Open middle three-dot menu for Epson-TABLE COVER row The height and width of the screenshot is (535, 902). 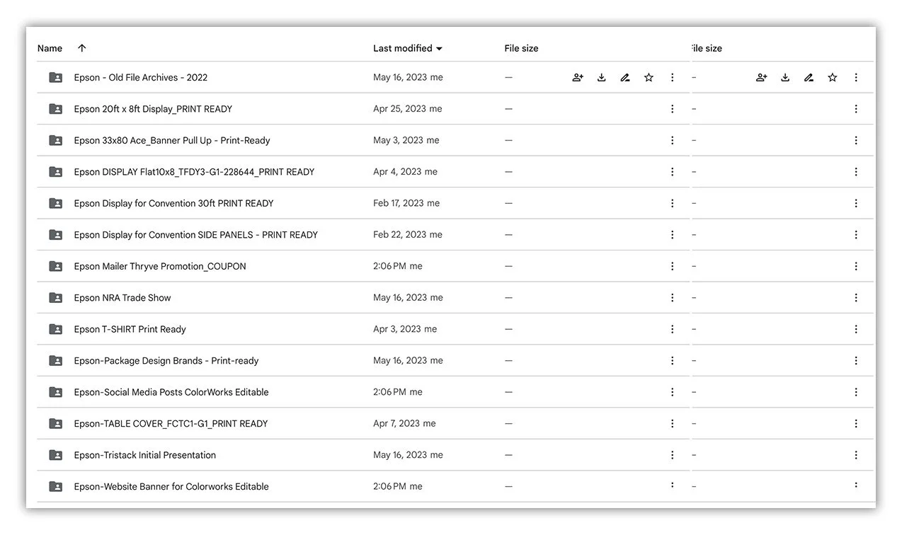(x=672, y=424)
